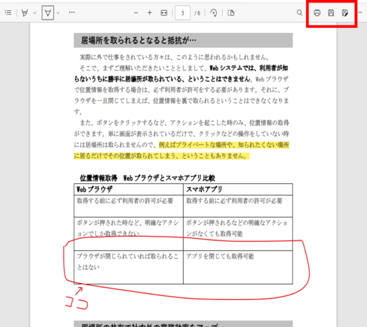
Task: Open the page view options
Action: pyautogui.click(x=231, y=13)
